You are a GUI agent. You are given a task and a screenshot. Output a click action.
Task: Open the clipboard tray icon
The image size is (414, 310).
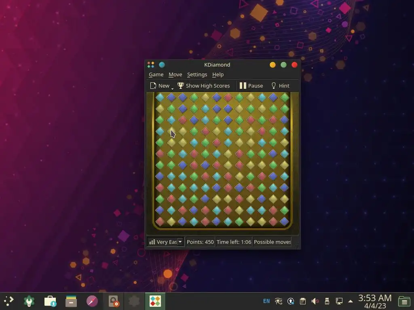click(303, 301)
